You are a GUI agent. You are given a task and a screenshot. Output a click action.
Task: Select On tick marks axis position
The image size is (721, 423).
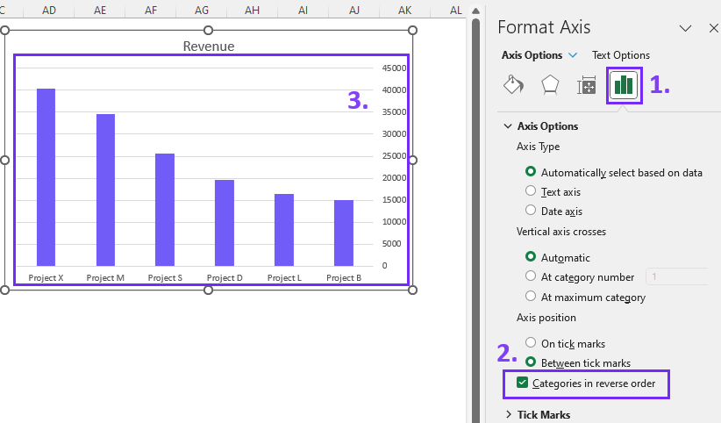pyautogui.click(x=531, y=342)
